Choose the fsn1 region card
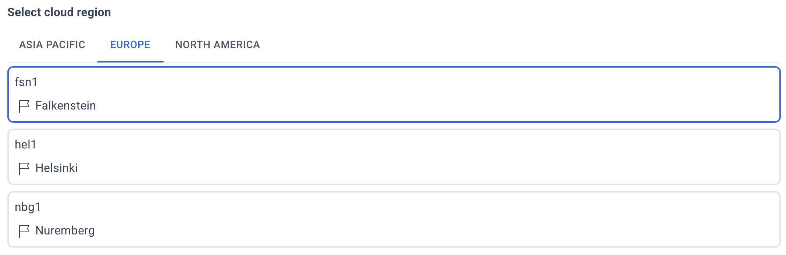786x255 pixels. (x=394, y=94)
